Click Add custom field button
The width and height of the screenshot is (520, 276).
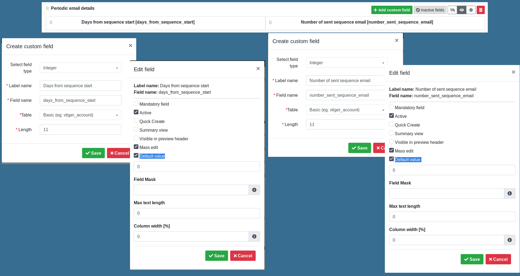tap(392, 10)
